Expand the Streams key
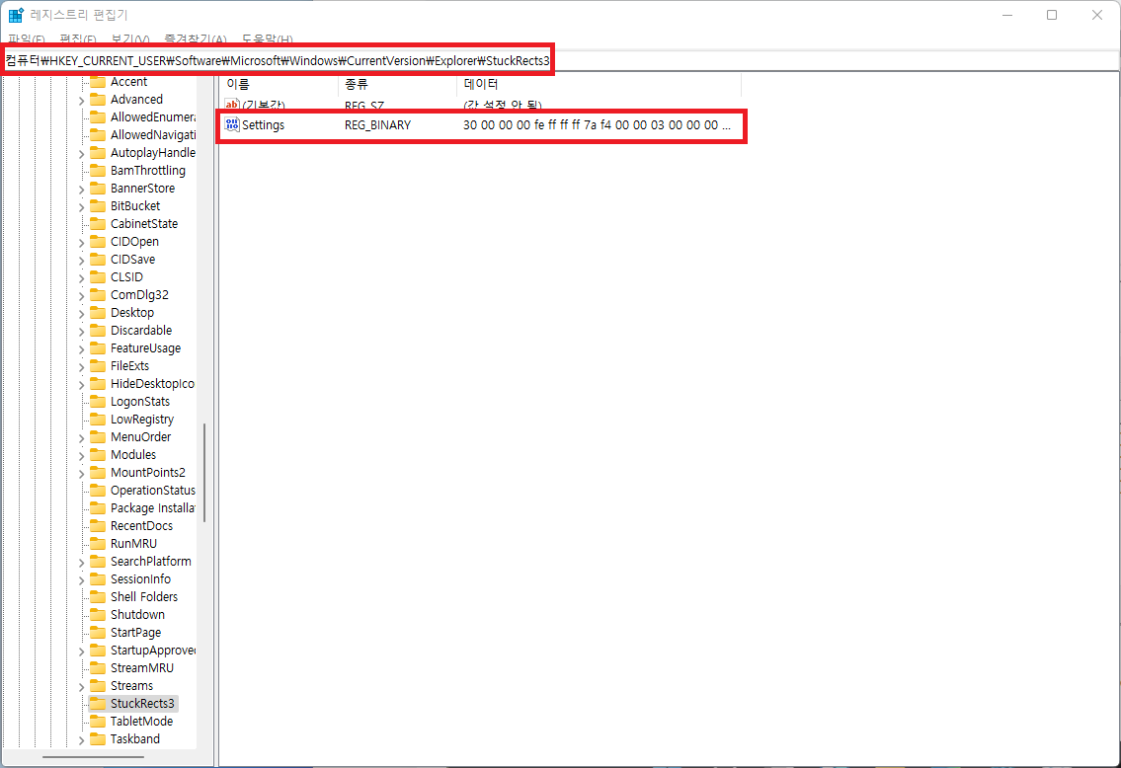 click(x=82, y=686)
